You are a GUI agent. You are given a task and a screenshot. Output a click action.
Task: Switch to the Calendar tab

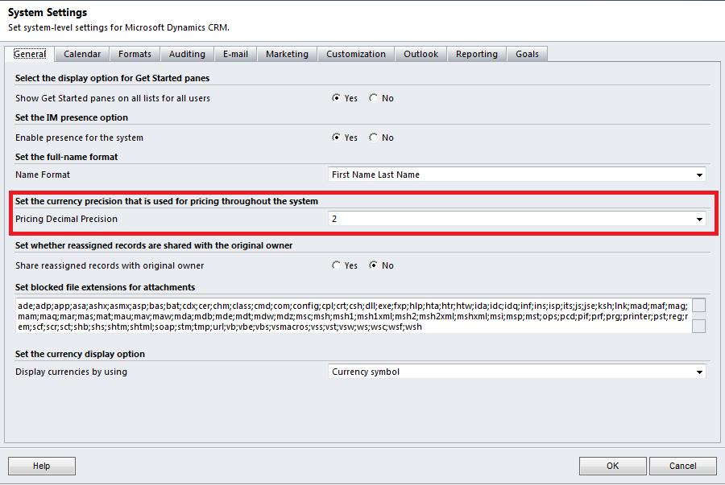click(x=82, y=54)
